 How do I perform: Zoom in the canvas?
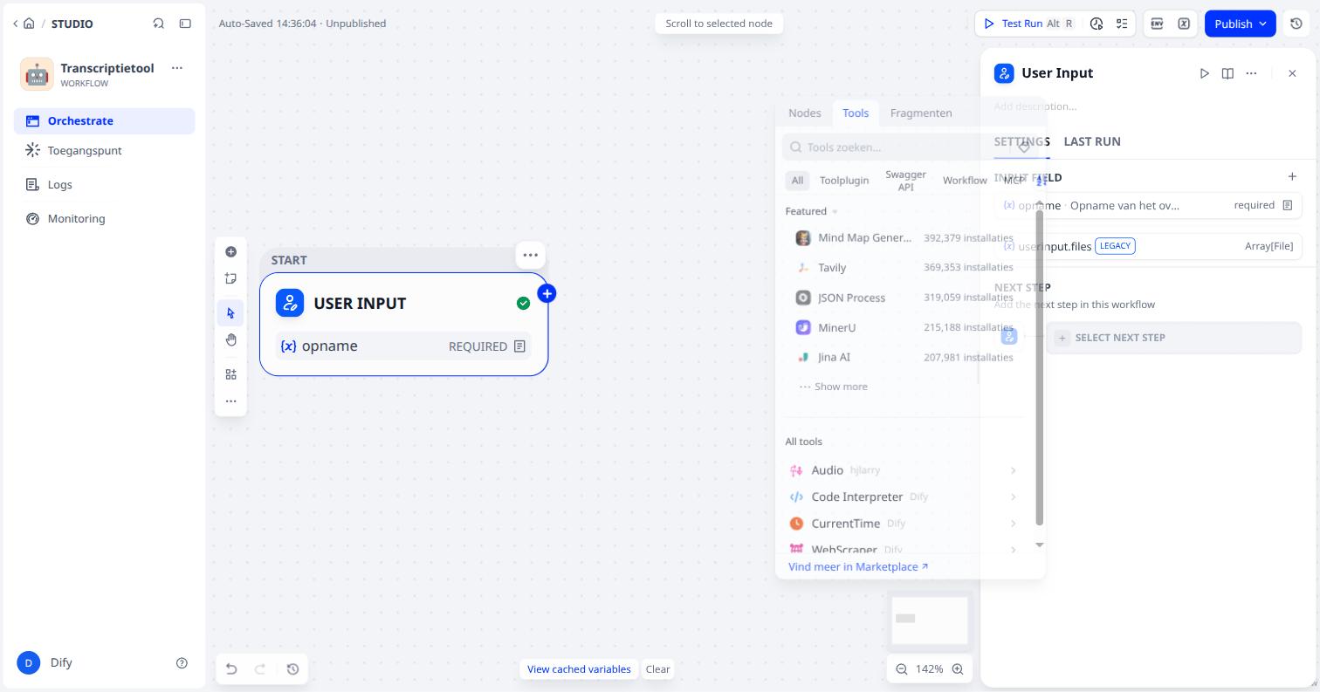pyautogui.click(x=958, y=669)
